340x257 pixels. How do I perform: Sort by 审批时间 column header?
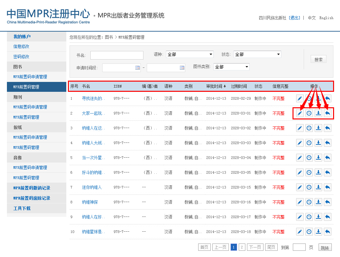[x=216, y=86]
